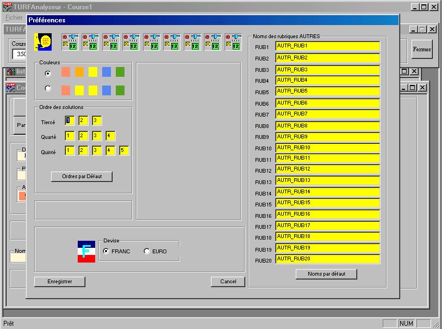Save preferences with Enregistrer
This screenshot has height=329, width=442.
tap(59, 282)
